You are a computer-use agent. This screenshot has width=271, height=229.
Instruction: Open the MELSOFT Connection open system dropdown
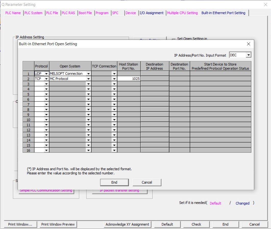(x=88, y=74)
